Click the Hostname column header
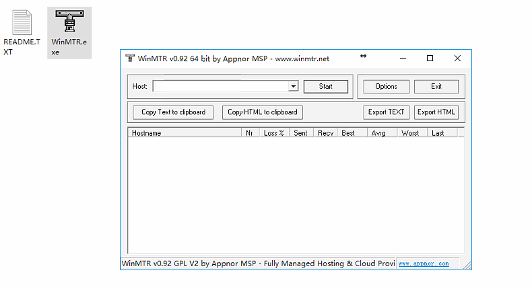532x287 pixels. [x=184, y=133]
